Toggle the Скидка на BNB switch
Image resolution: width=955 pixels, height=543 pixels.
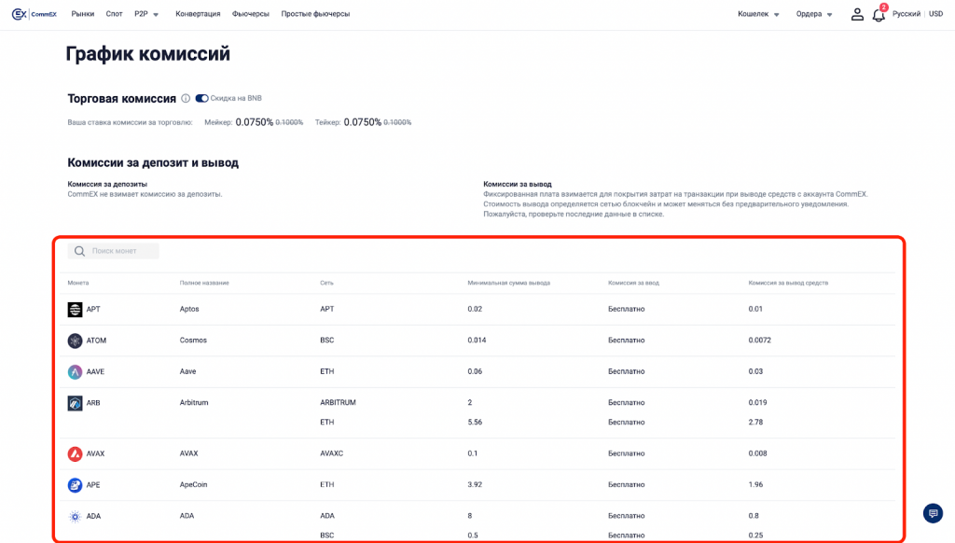201,98
